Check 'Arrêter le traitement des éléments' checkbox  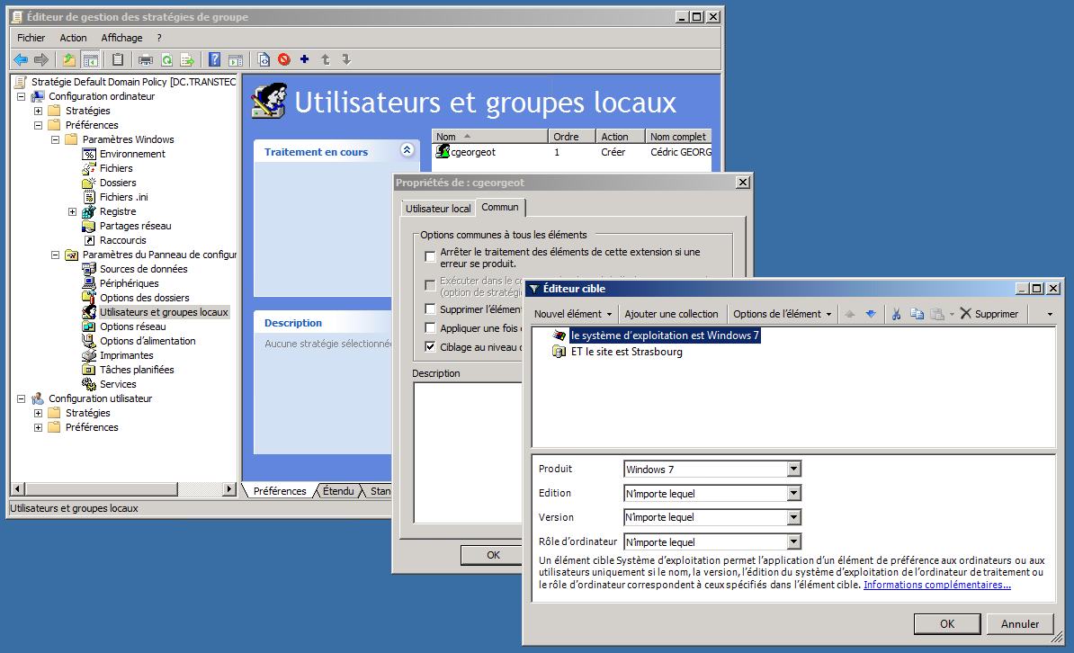(430, 257)
